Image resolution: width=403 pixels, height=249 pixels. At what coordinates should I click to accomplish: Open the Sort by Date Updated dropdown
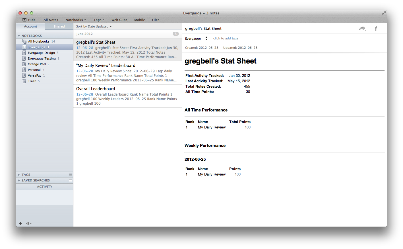click(x=94, y=26)
